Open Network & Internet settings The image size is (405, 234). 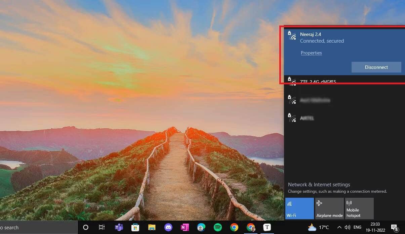319,184
